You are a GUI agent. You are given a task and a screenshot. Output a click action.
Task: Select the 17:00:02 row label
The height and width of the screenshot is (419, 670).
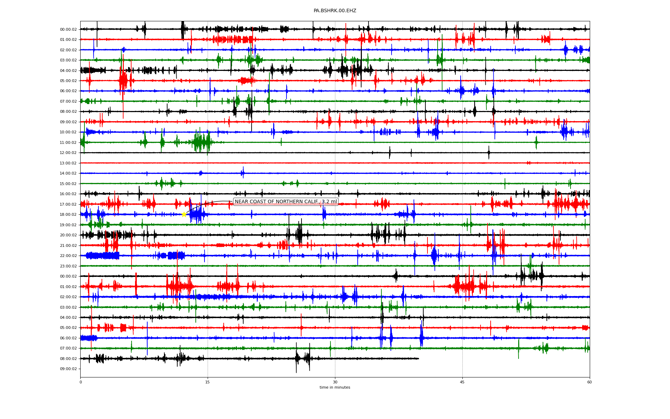pyautogui.click(x=68, y=204)
